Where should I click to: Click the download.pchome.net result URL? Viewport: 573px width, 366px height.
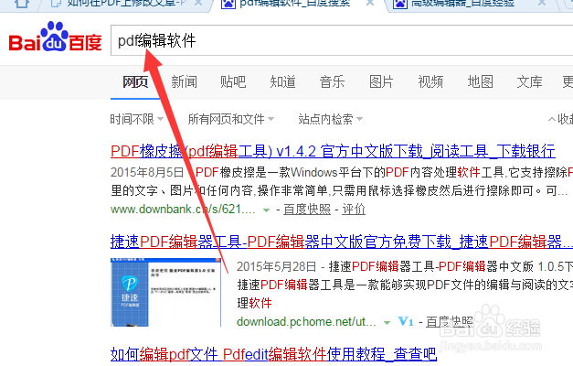tap(306, 322)
